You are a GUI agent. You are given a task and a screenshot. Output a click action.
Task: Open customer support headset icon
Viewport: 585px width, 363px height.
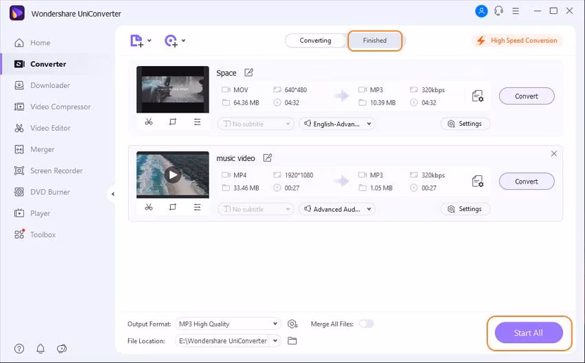pos(498,11)
